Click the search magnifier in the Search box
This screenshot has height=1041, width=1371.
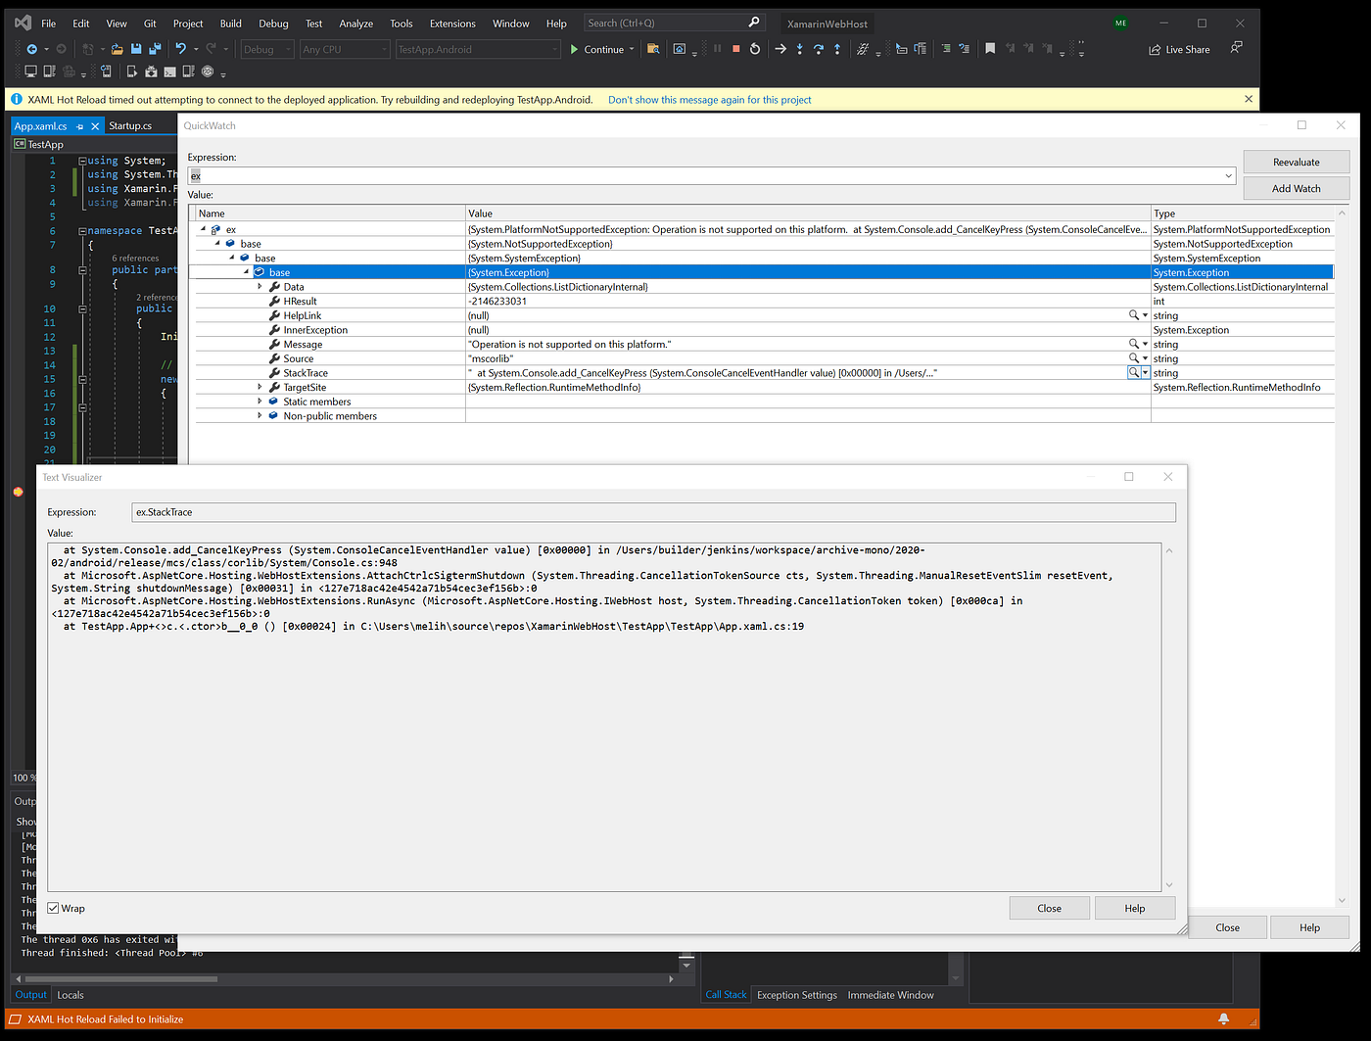click(754, 23)
